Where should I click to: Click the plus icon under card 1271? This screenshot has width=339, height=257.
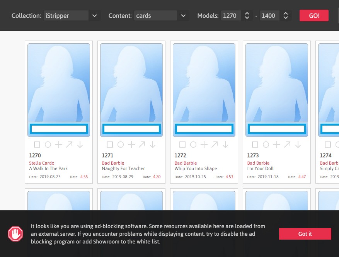[x=131, y=145]
